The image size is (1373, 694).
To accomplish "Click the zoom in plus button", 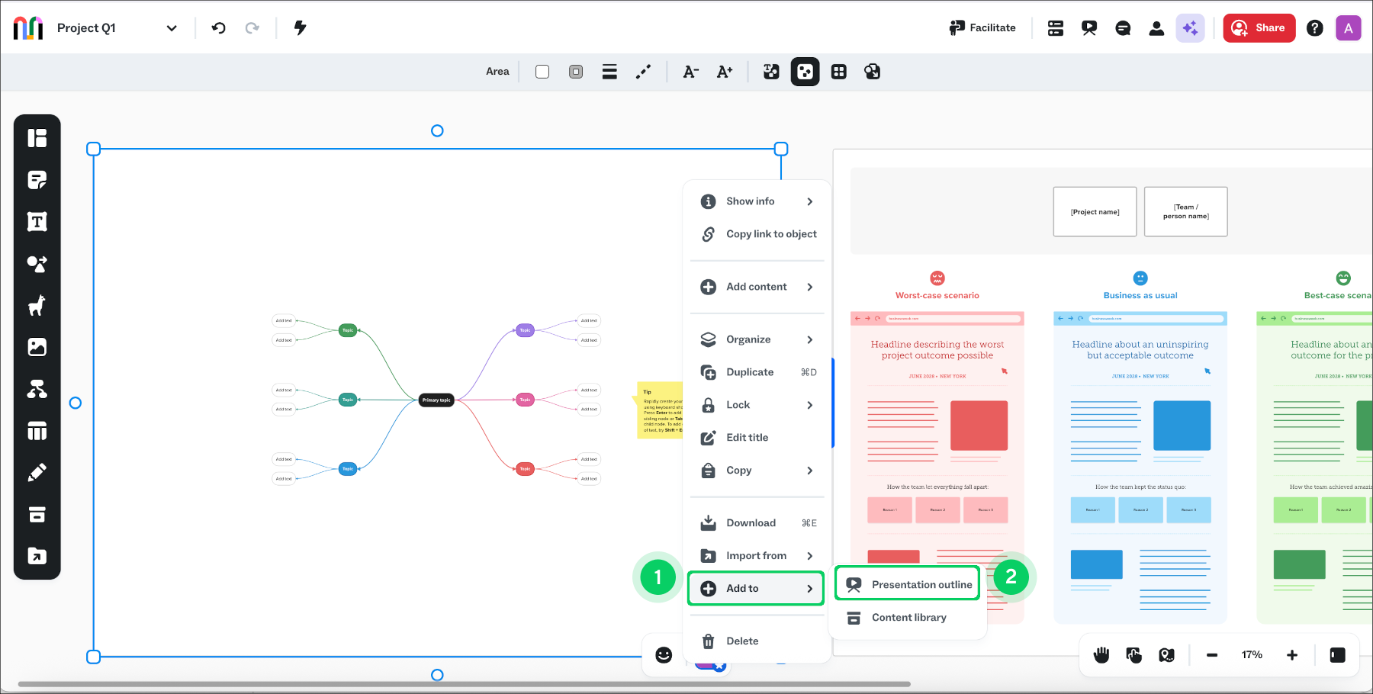I will pyautogui.click(x=1292, y=655).
